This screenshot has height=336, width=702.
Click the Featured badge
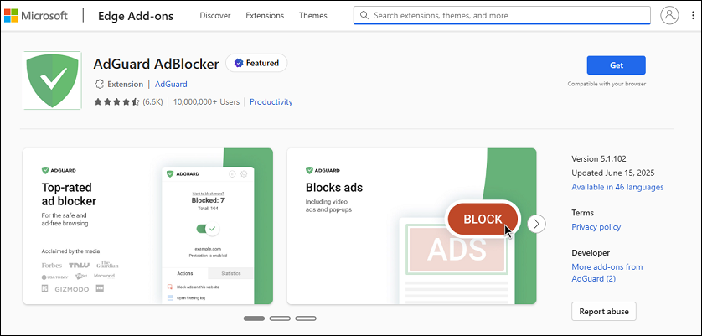click(256, 63)
